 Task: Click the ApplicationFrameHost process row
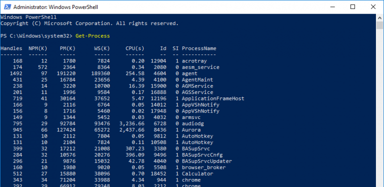point(122,98)
